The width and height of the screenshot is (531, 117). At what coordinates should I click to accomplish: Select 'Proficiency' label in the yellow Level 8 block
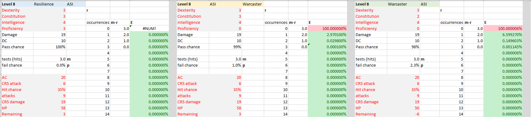188,28
